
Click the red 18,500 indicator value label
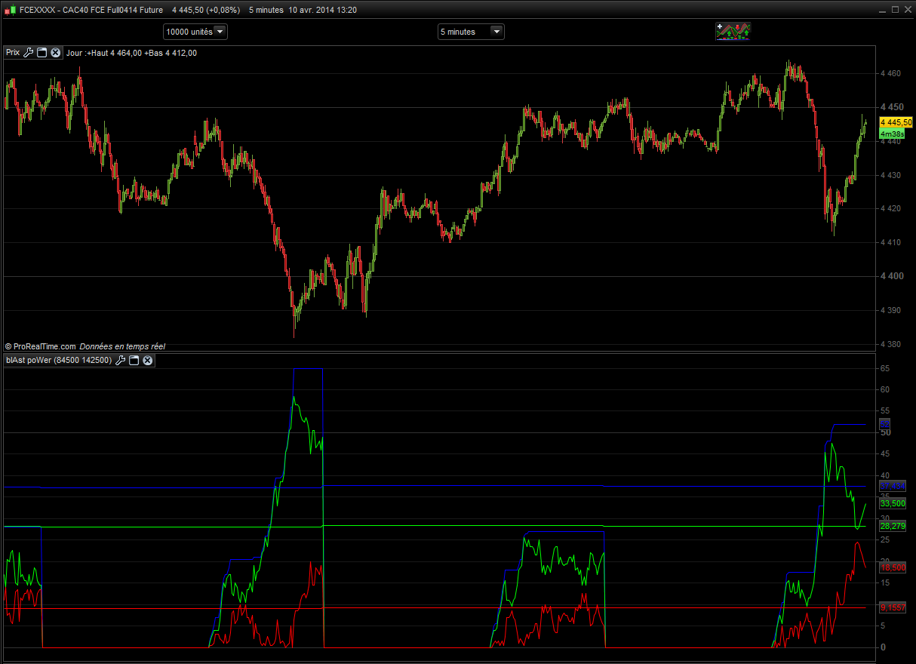(x=893, y=567)
